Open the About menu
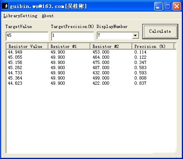Viewport: 183px width, 159px height. (48, 16)
